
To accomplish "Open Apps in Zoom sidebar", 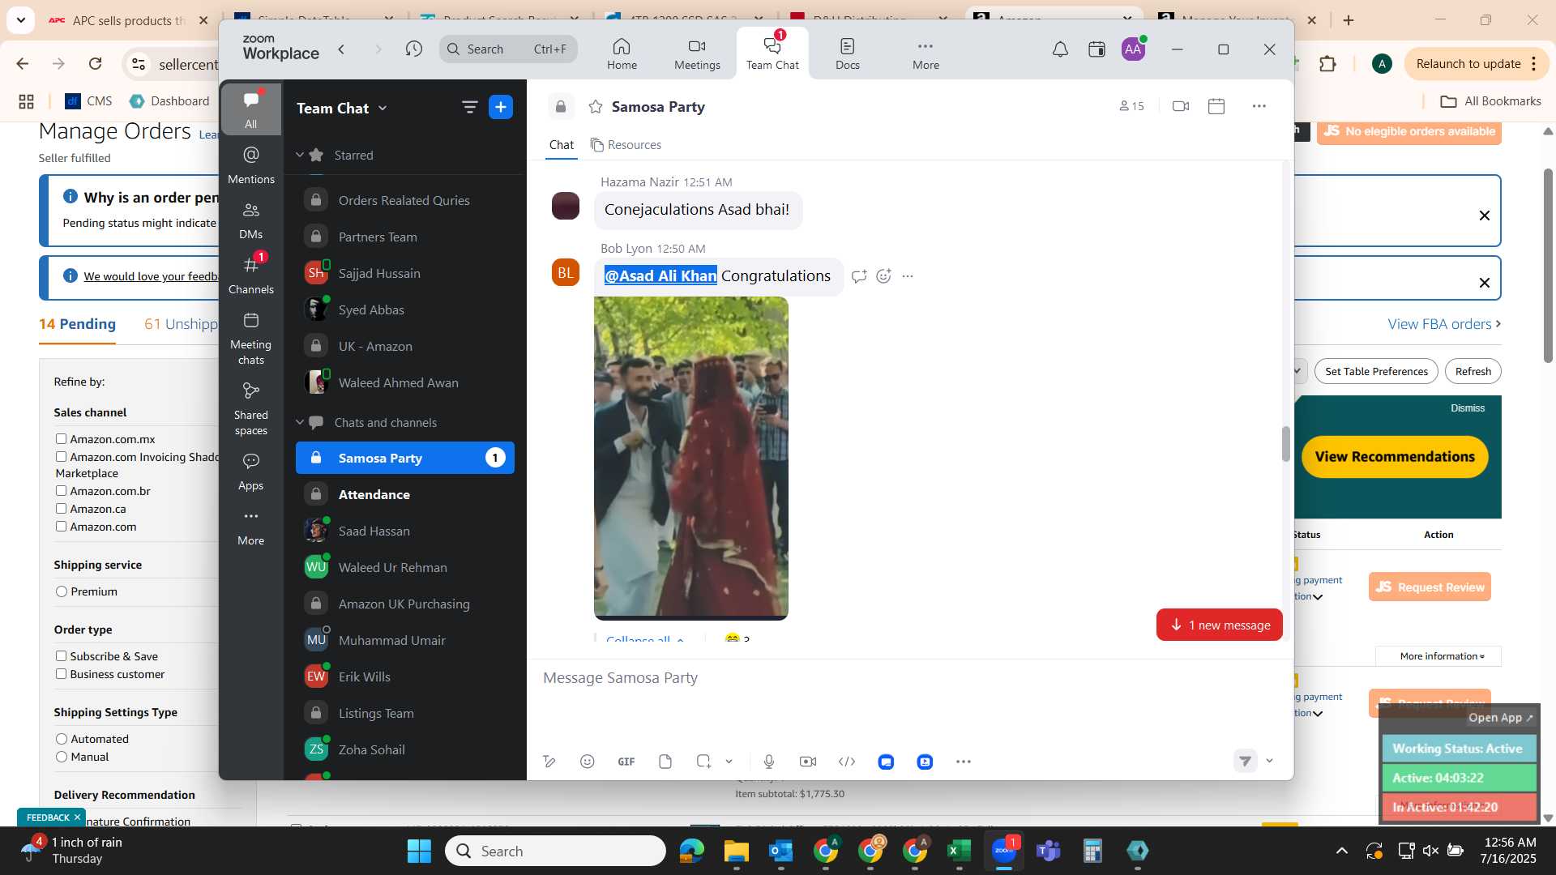I will [x=251, y=471].
